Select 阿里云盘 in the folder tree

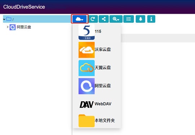pyautogui.click(x=24, y=27)
